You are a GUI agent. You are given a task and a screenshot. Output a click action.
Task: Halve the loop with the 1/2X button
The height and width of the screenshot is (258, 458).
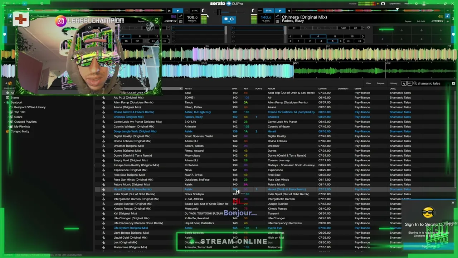click(343, 28)
